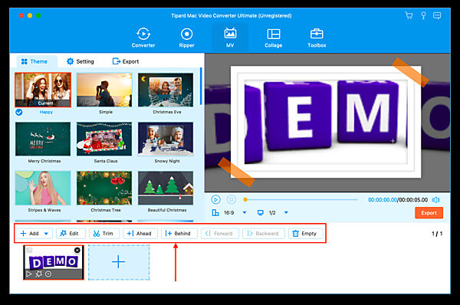Insert a clip Ahead
This screenshot has height=305, width=460.
[x=140, y=234]
